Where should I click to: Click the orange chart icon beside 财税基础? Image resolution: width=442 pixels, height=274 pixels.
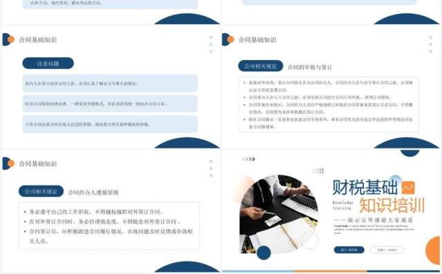(x=408, y=188)
